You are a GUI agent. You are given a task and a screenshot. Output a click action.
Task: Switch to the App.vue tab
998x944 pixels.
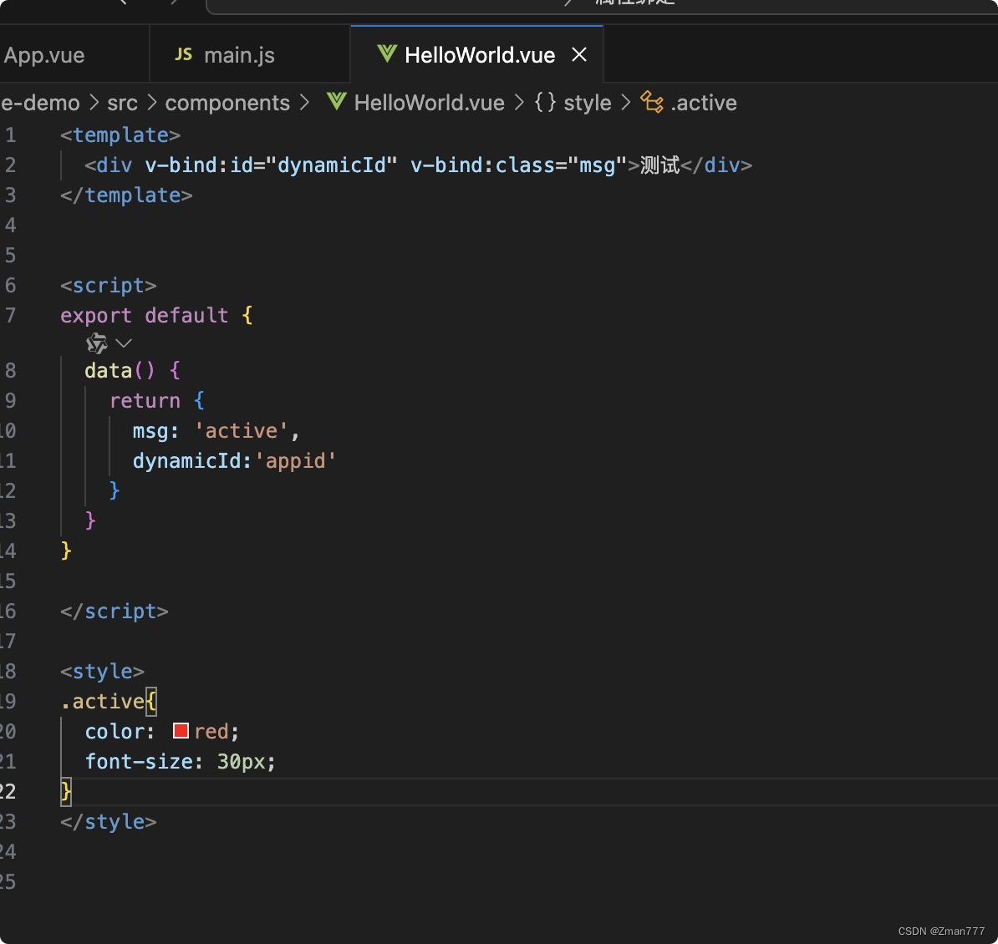(x=45, y=53)
